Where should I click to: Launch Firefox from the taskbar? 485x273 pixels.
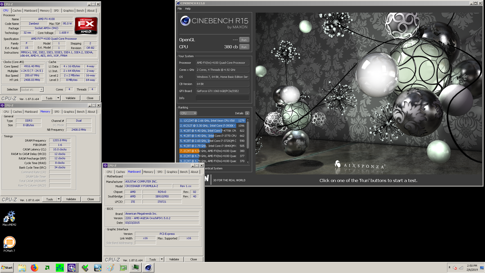pos(35,268)
